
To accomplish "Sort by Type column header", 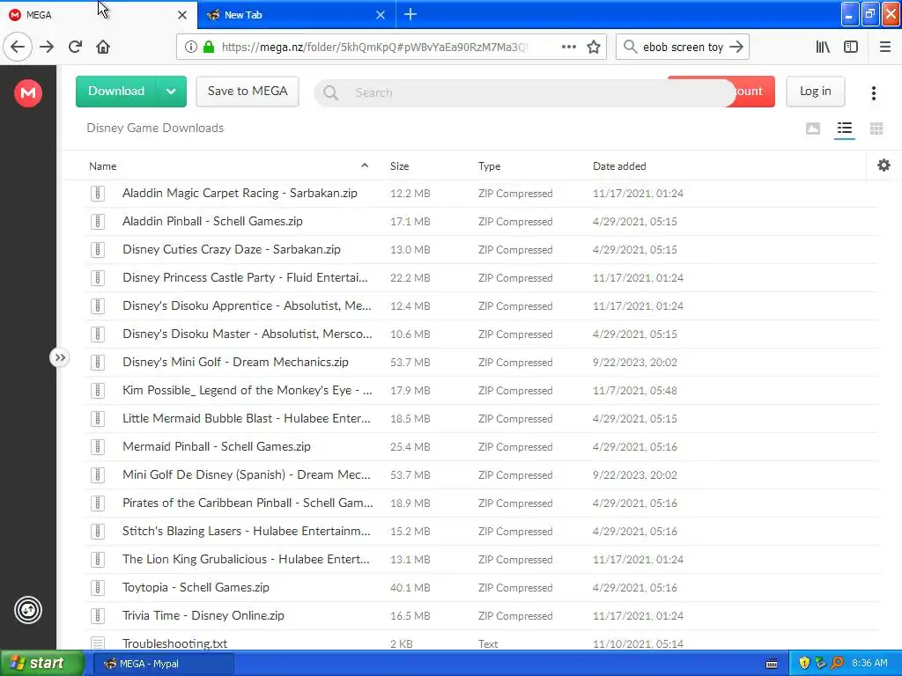I will (489, 166).
